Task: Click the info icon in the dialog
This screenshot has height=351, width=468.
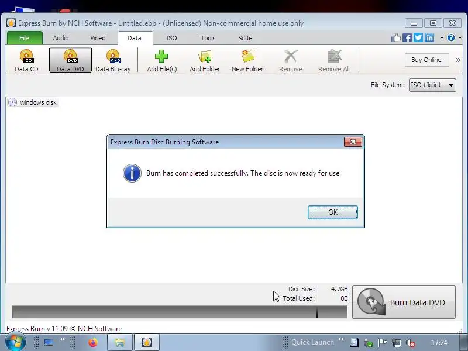Action: pyautogui.click(x=132, y=173)
